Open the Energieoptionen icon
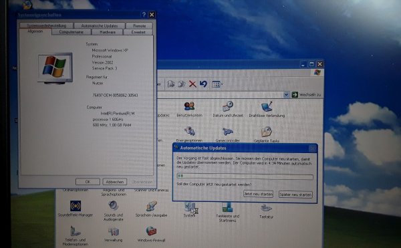The image size is (401, 248). (190, 134)
